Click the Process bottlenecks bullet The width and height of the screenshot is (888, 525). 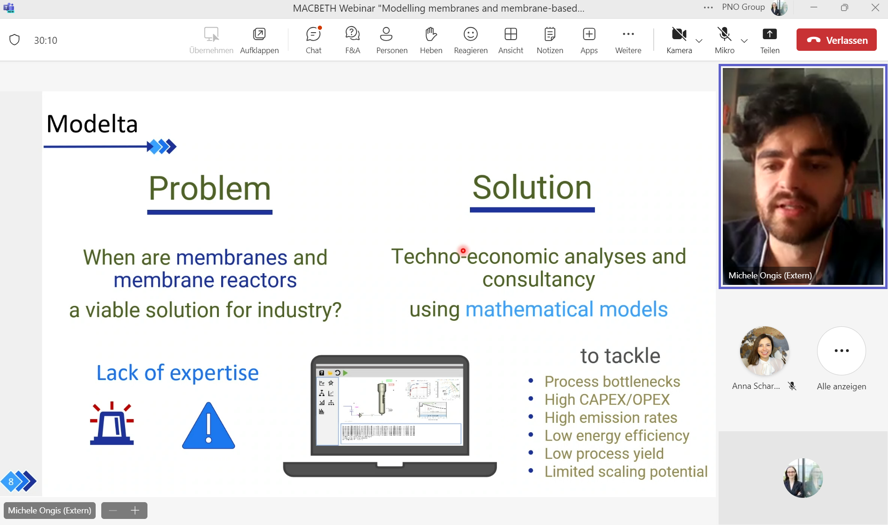pos(612,381)
